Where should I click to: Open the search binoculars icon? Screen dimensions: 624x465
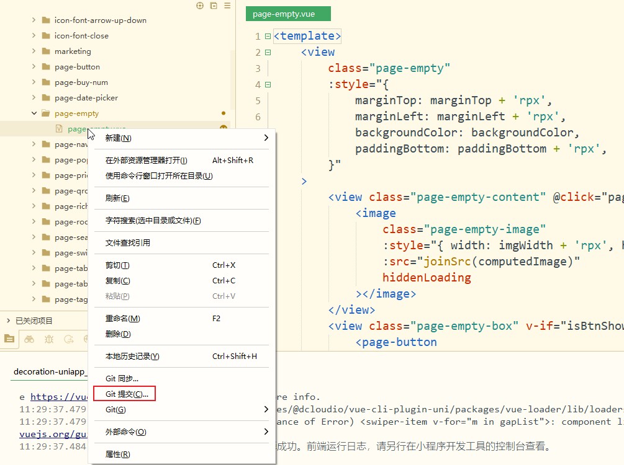(x=29, y=339)
